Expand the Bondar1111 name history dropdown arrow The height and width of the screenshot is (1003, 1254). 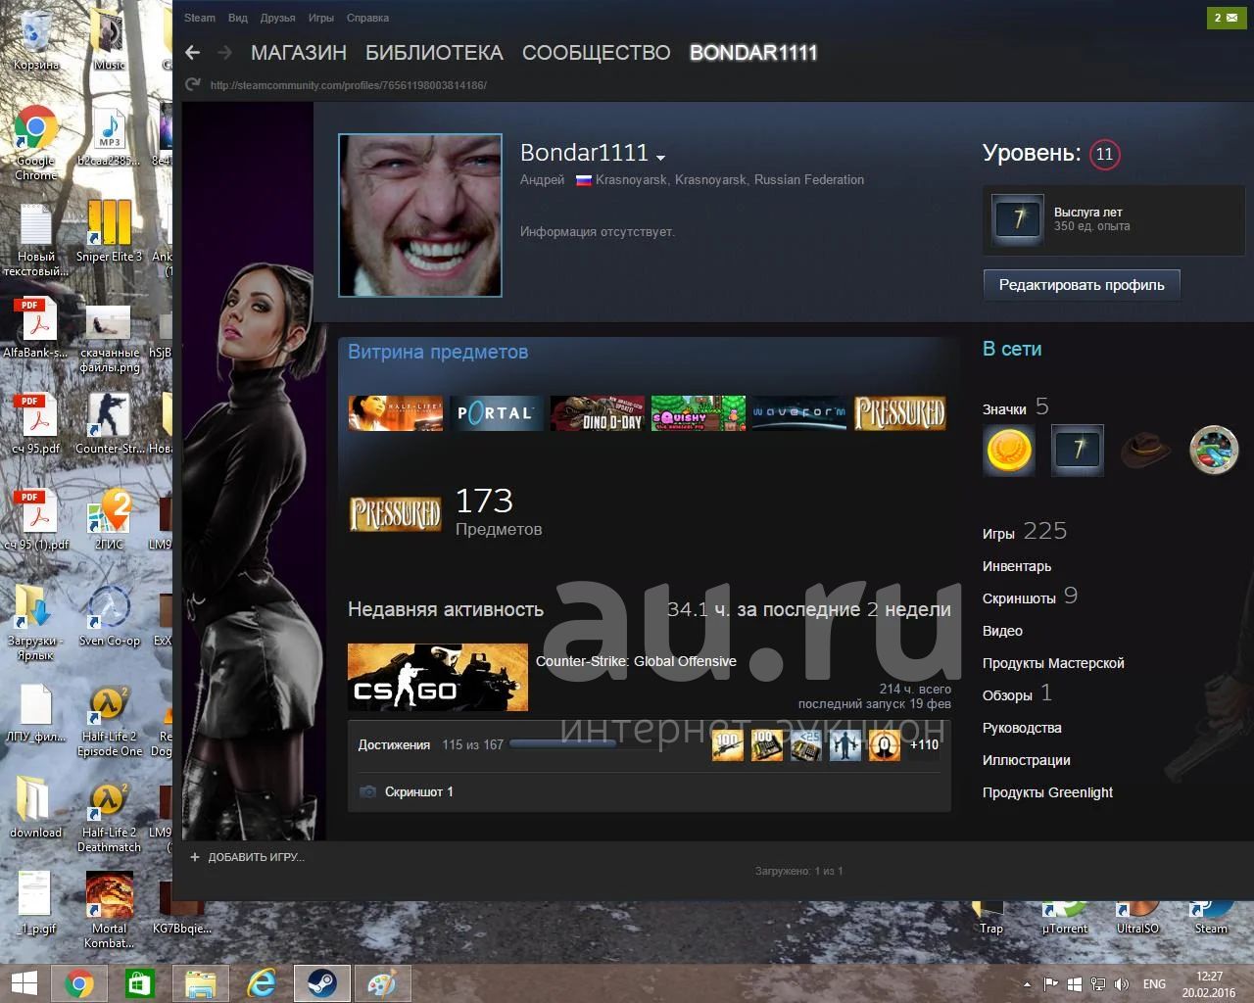coord(660,158)
